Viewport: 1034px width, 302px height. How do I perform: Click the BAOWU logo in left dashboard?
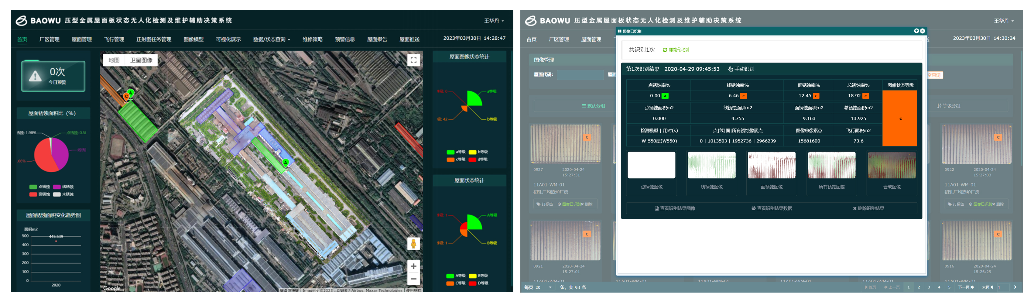click(x=38, y=20)
